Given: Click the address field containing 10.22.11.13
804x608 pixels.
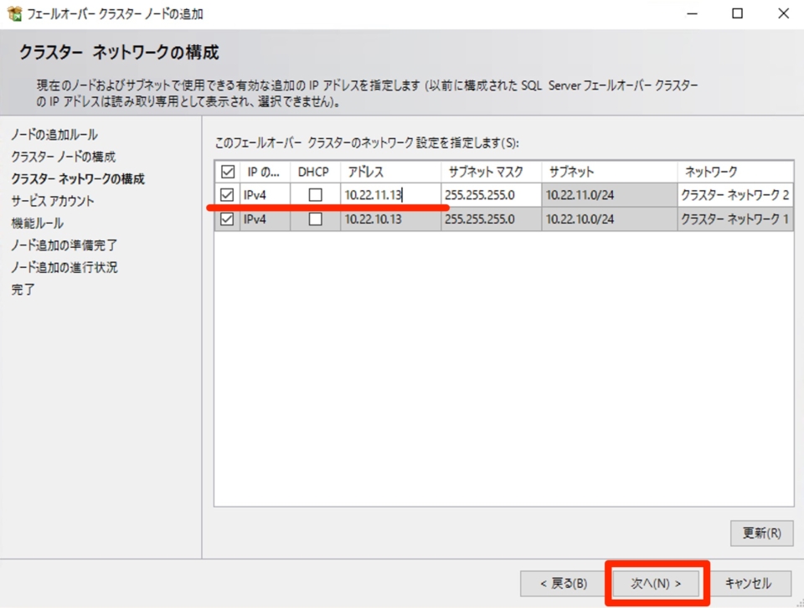Looking at the screenshot, I should [390, 195].
